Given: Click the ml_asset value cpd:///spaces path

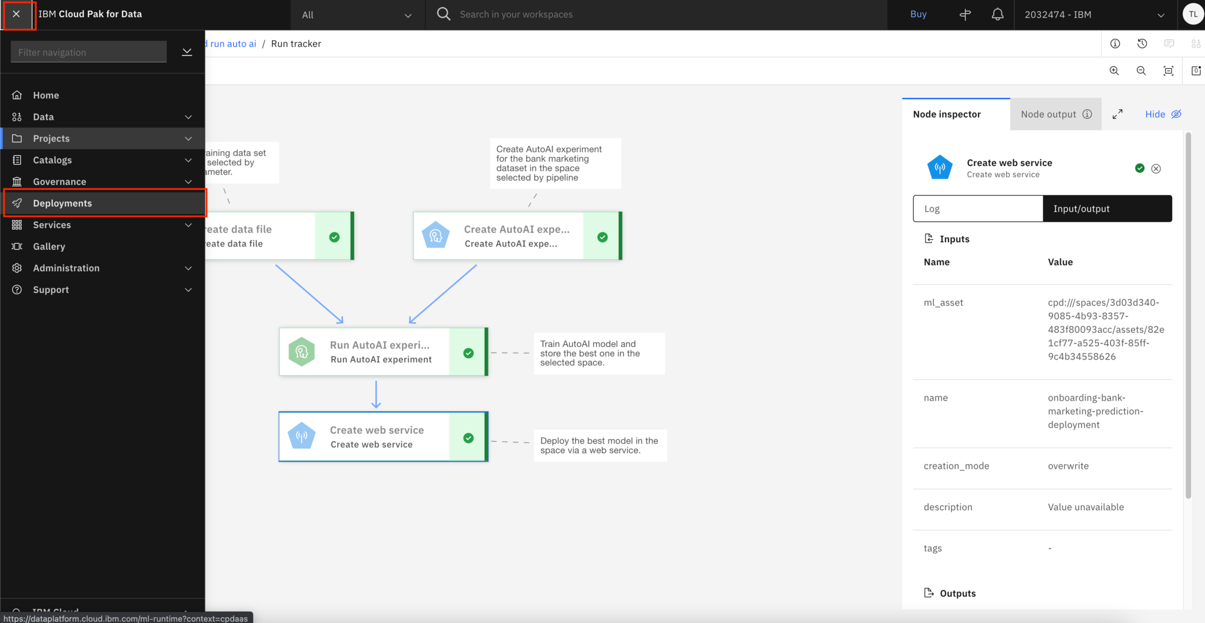Looking at the screenshot, I should pos(1106,329).
